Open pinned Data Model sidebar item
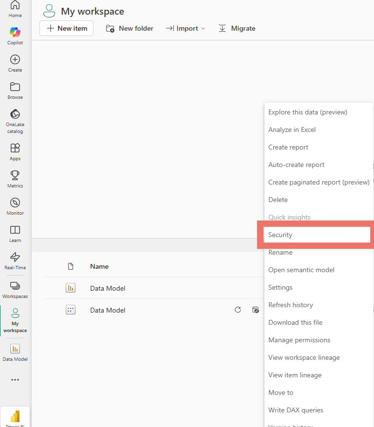This screenshot has height=427, width=374. pos(15,353)
